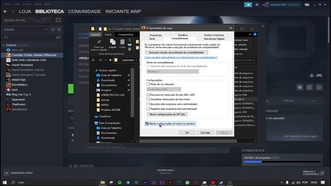Open the Steam inbox envelope icon
The width and height of the screenshot is (331, 186).
pos(257,5)
